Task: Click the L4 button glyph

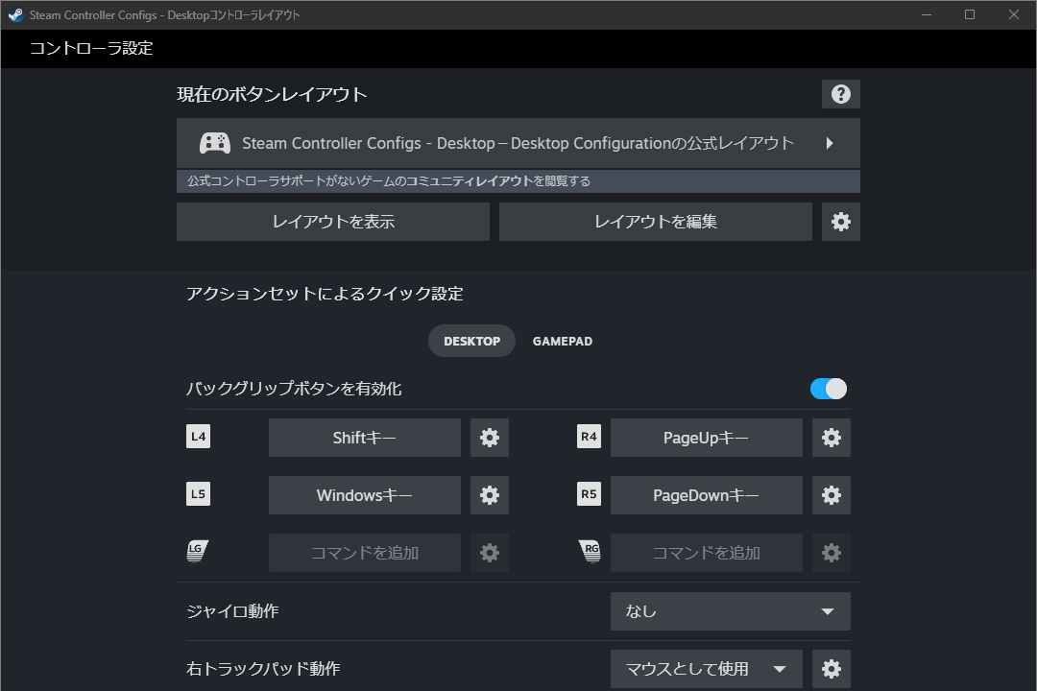Action: point(199,437)
